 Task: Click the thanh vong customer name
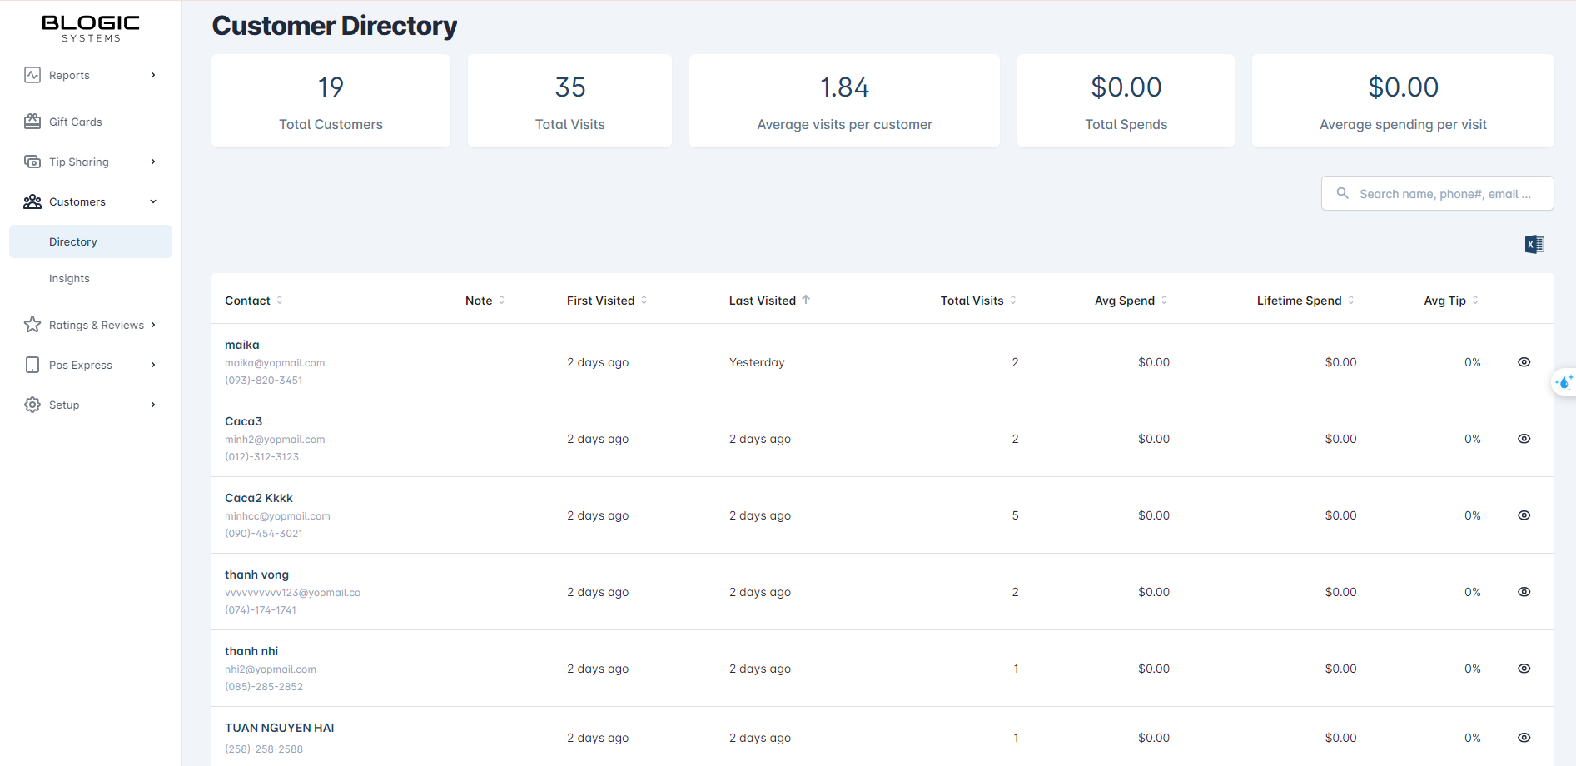(x=256, y=574)
